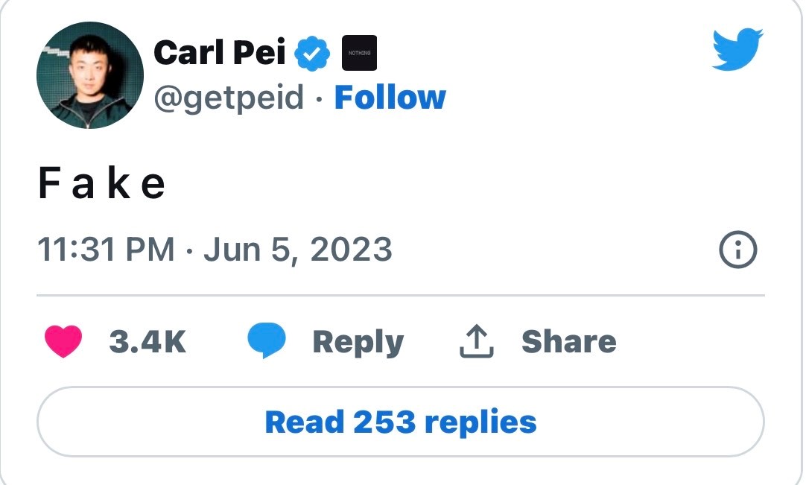Click the blue reply speech bubble icon
The width and height of the screenshot is (806, 485).
[267, 341]
